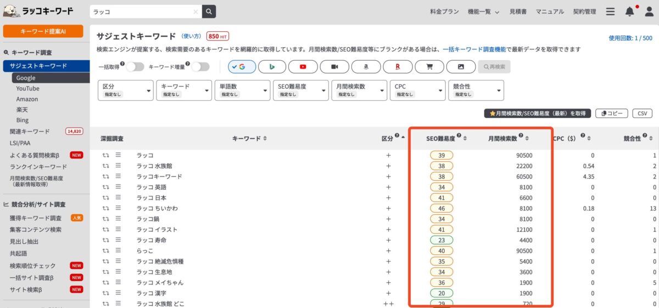Open 関連キーワード in the sidebar
The image size is (659, 308).
click(30, 132)
